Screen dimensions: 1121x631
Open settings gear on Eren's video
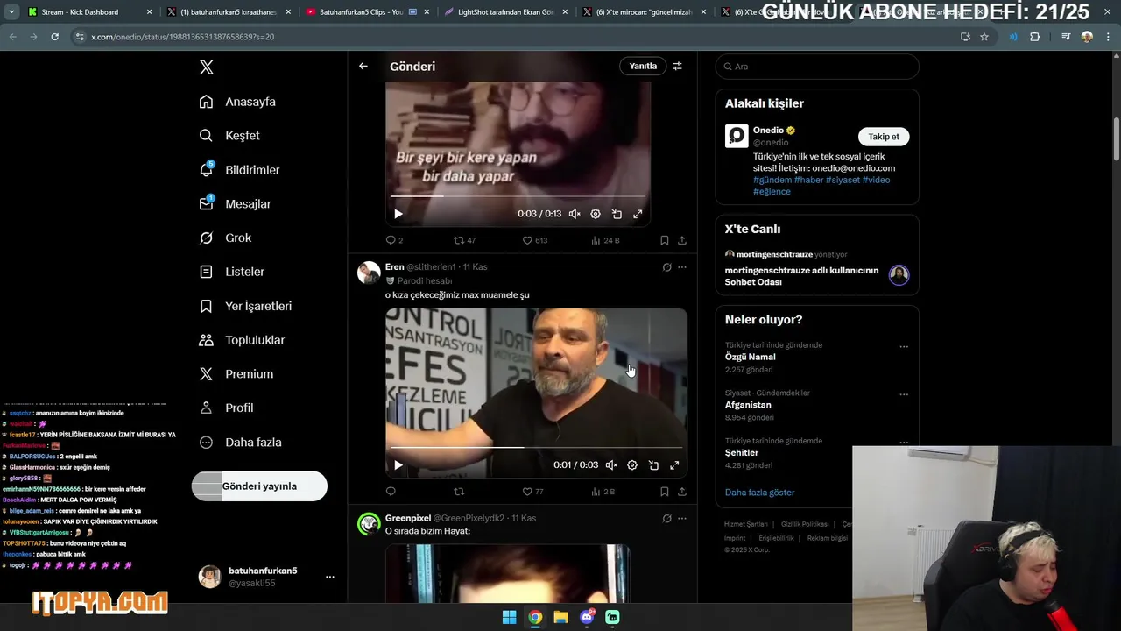pyautogui.click(x=632, y=465)
